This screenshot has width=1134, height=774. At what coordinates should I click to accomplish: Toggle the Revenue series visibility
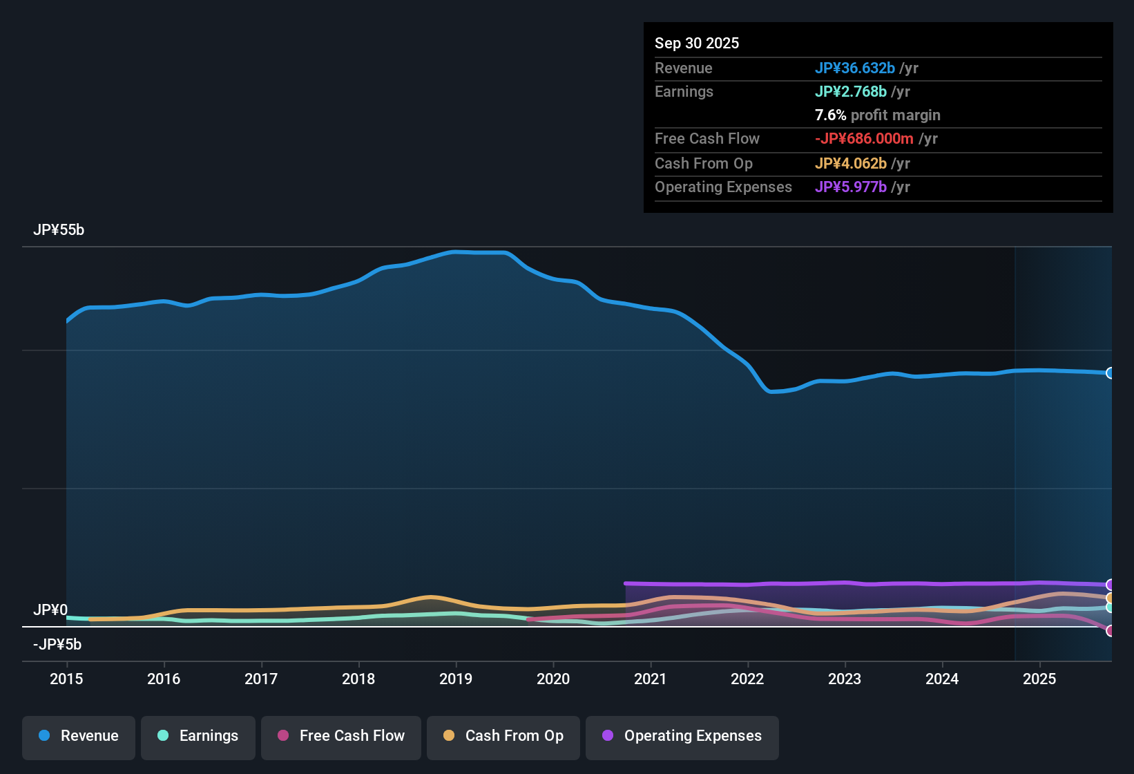78,736
